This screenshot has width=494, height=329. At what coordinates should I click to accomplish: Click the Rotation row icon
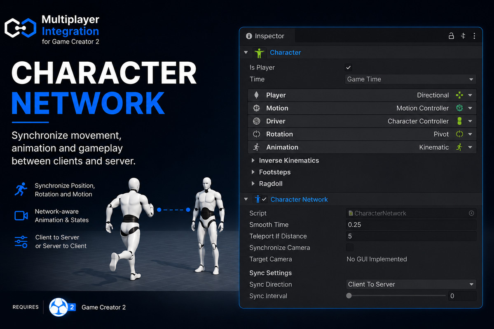pos(256,134)
